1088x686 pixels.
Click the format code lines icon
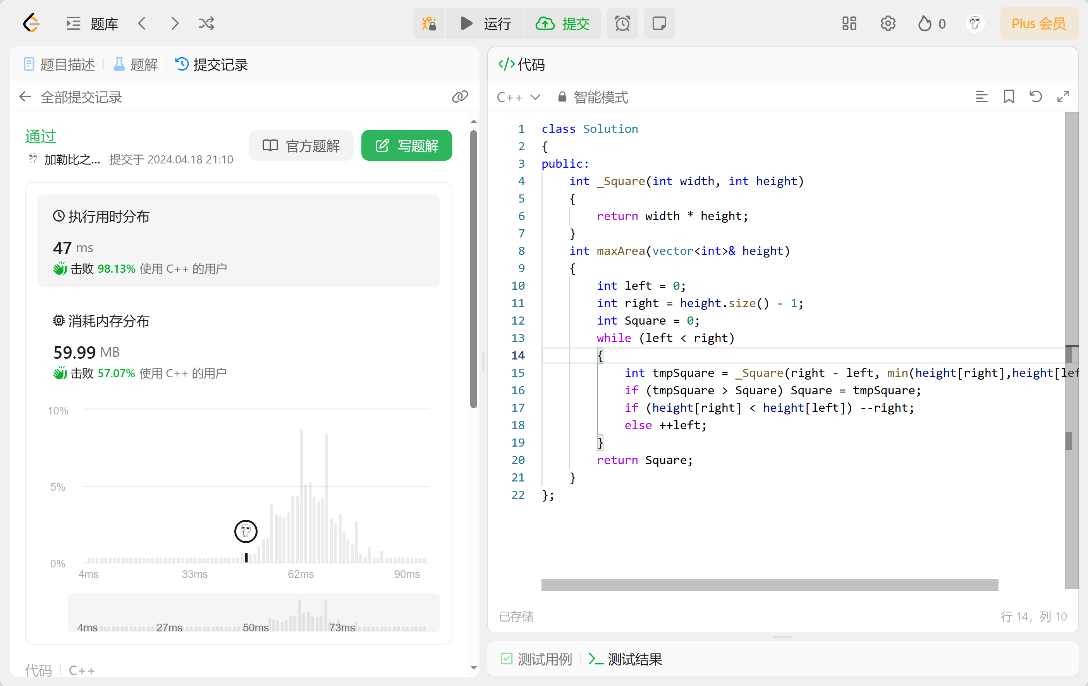981,97
